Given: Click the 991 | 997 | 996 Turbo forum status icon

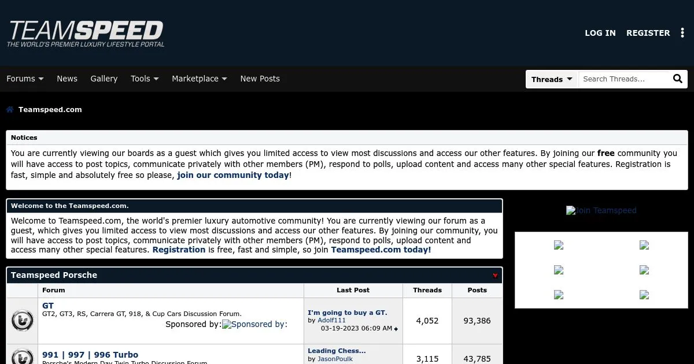Looking at the screenshot, I should (22, 357).
